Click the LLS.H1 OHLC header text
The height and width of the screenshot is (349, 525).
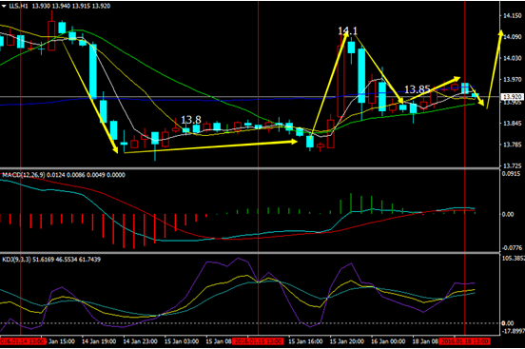click(x=60, y=6)
